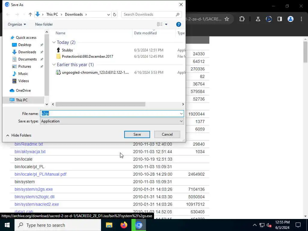Screen dimensions: 308x231
Task: Select OneDrive in navigation pane
Action: coord(23,90)
